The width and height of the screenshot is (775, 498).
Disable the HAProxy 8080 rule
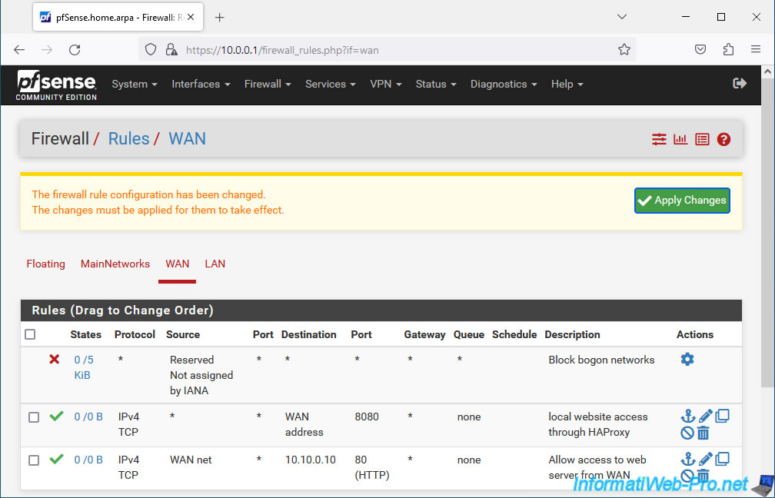[x=687, y=433]
